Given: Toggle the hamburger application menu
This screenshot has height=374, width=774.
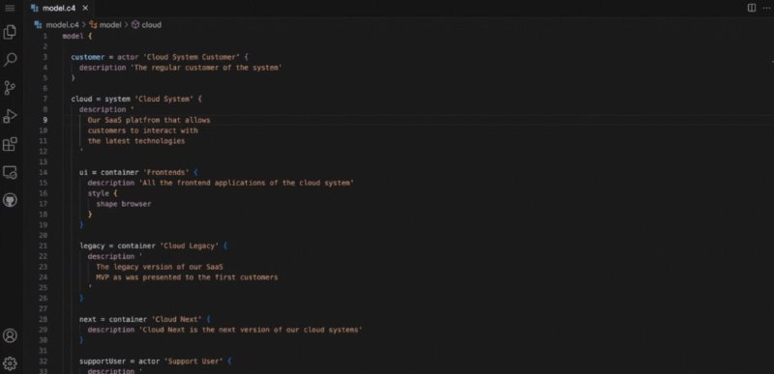Looking at the screenshot, I should [x=10, y=8].
